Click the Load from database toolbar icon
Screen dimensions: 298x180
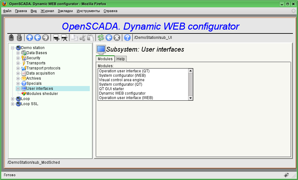click(11, 38)
